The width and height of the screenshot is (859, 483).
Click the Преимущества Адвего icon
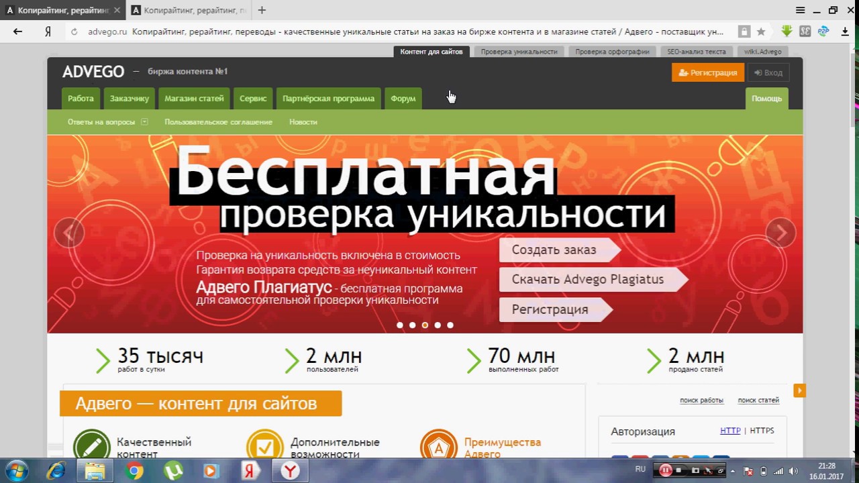[439, 445]
